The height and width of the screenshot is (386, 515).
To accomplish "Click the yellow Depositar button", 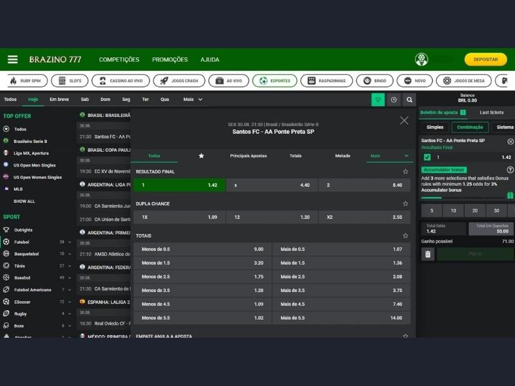I will tap(485, 59).
